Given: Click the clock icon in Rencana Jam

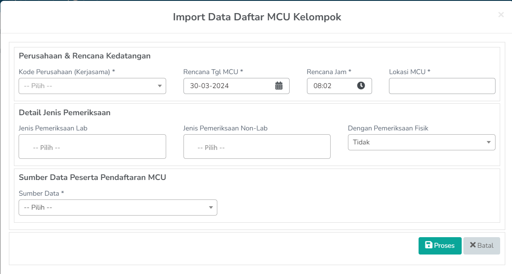Looking at the screenshot, I should pos(361,86).
